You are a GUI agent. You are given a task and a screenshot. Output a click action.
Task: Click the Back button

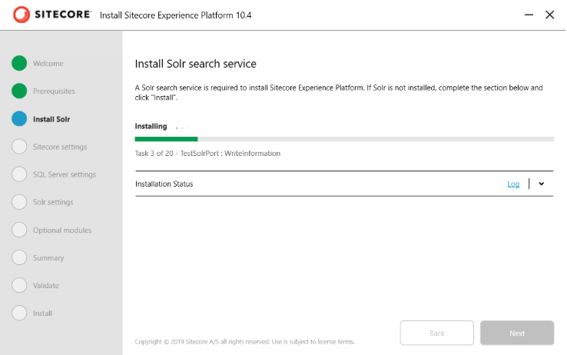(x=437, y=333)
